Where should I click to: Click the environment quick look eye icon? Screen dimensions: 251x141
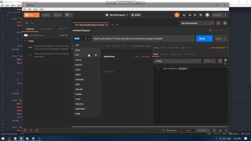[x=218, y=23]
